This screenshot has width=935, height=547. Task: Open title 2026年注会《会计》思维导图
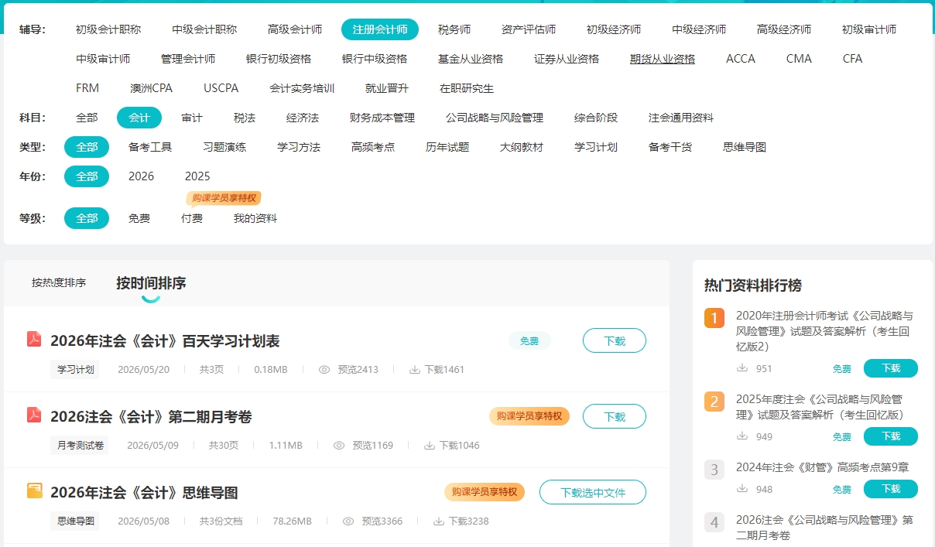click(144, 492)
